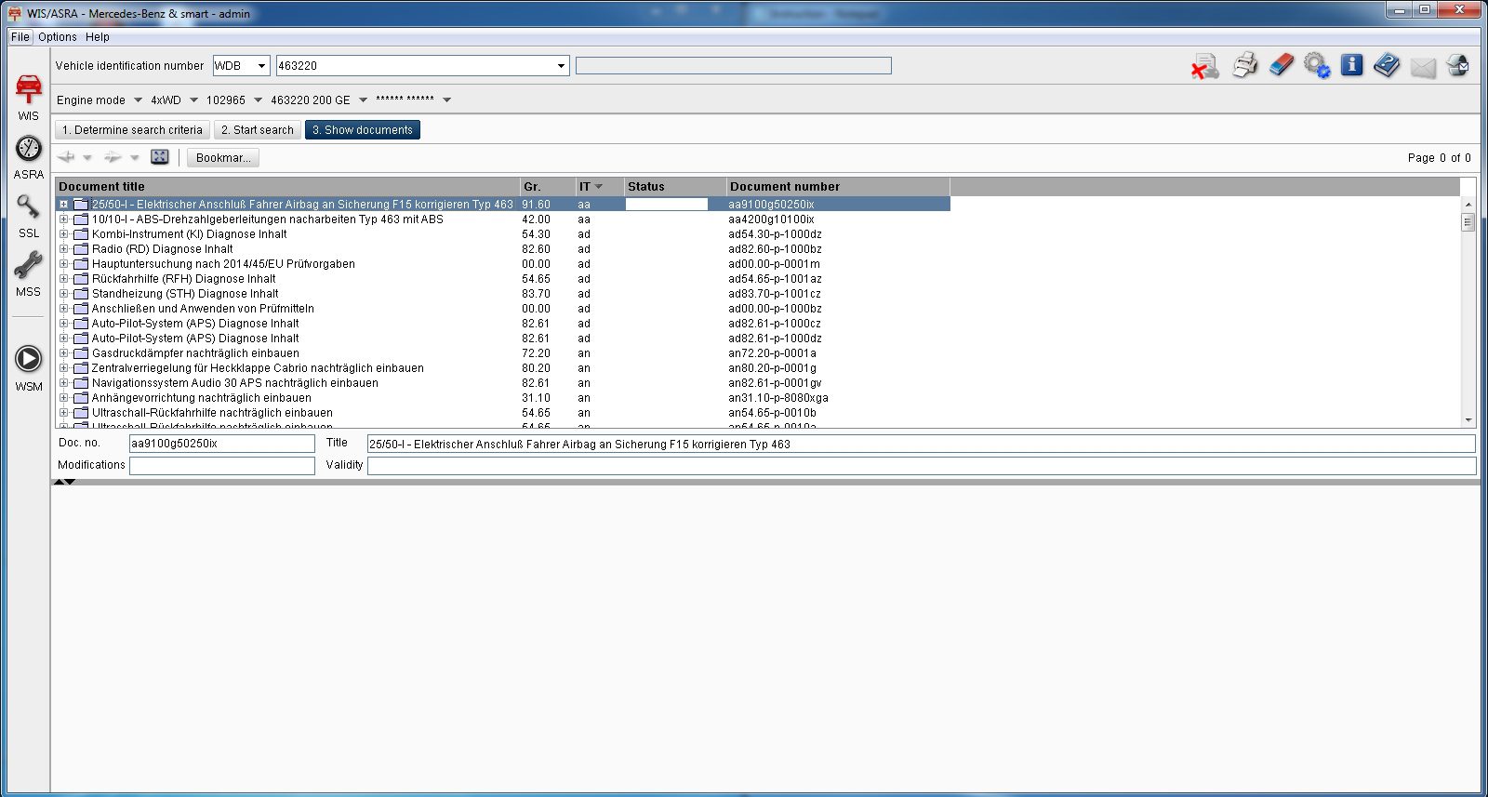Expand the 25/50-I Elektrischer Anschluß row
Image resolution: width=1488 pixels, height=797 pixels.
(x=63, y=205)
